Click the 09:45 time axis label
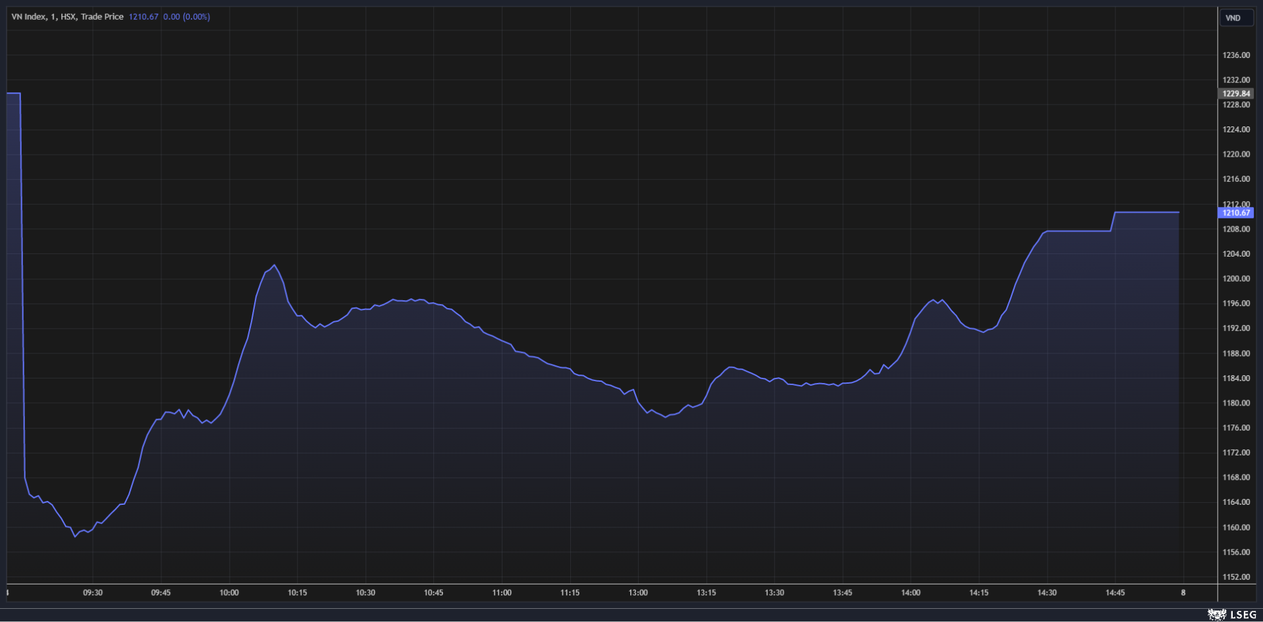This screenshot has width=1263, height=622. pos(161,592)
